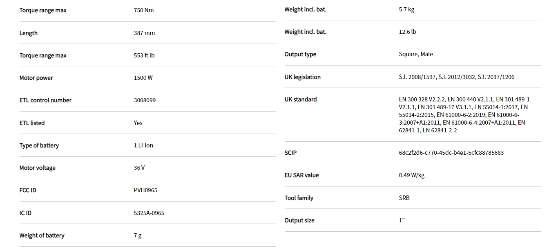Click the UK legislation S.I. references
Viewport: 558px width, 248px height.
(x=457, y=77)
